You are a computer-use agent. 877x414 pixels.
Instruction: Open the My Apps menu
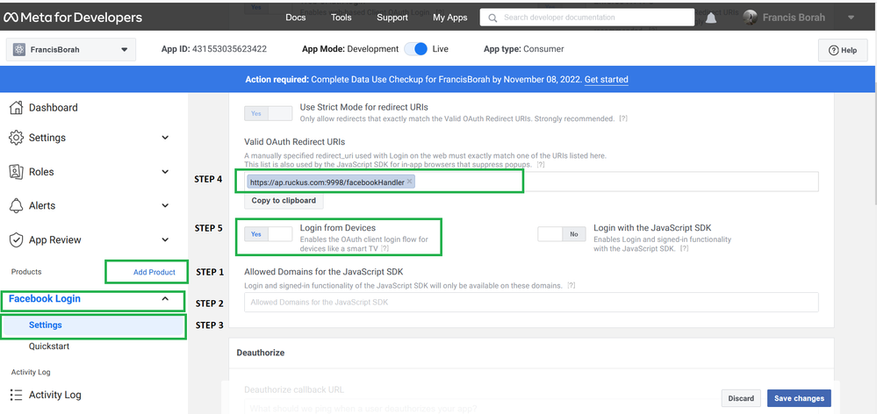pyautogui.click(x=450, y=18)
